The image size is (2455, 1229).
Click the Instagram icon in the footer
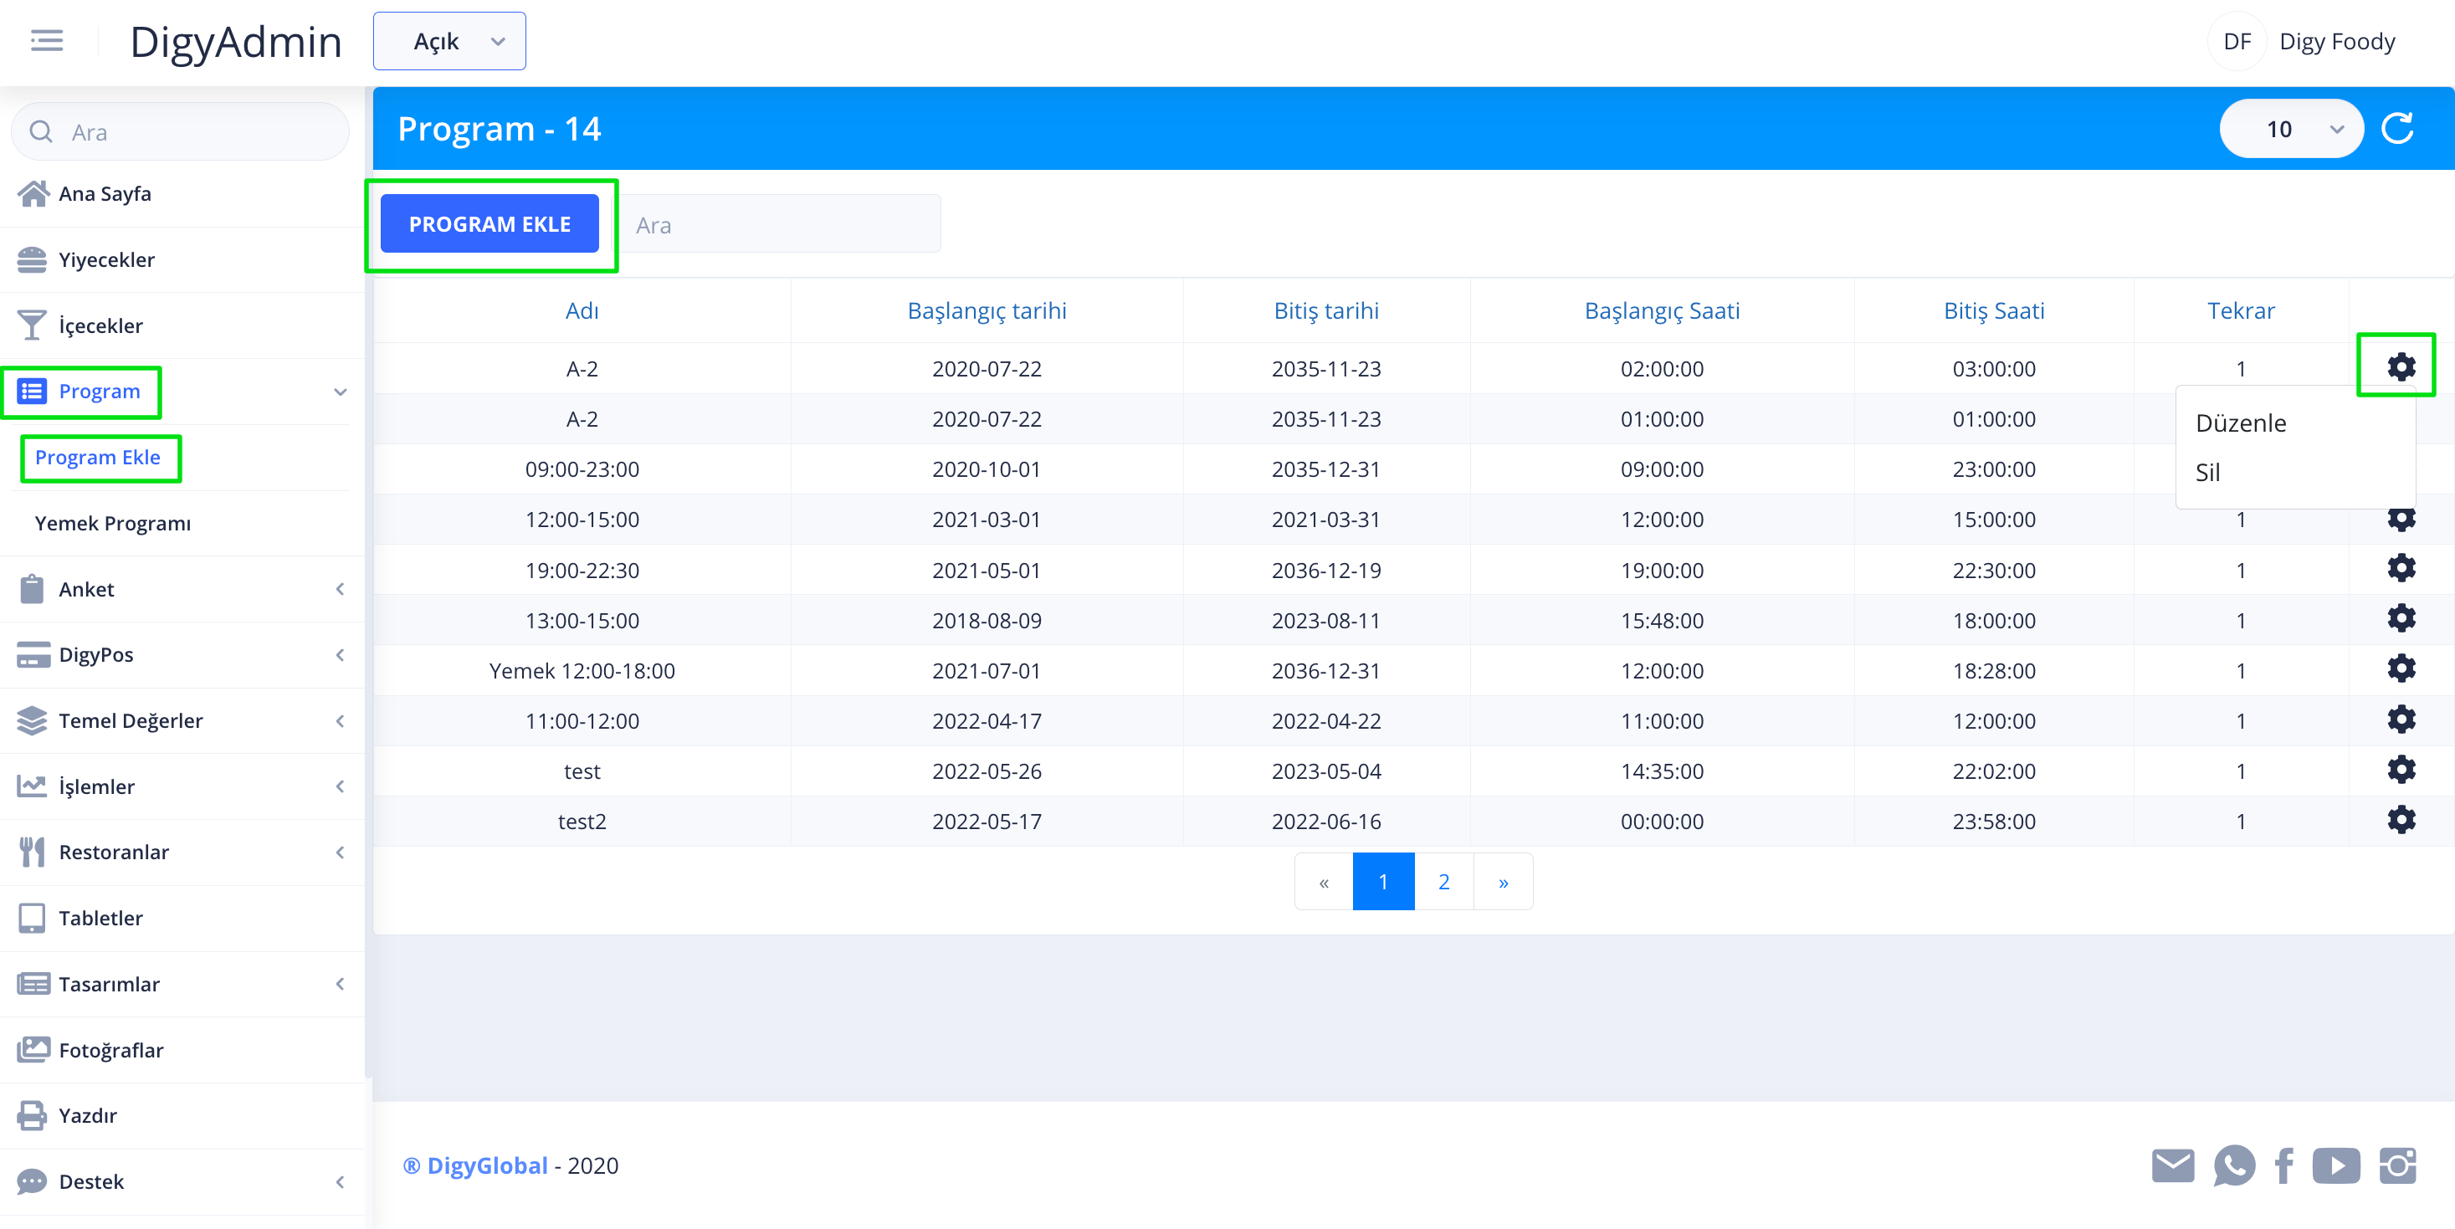[x=2397, y=1165]
